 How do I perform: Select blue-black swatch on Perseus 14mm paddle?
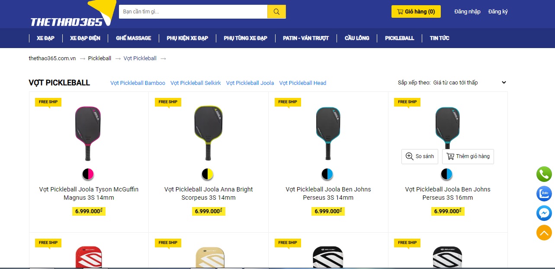tap(327, 174)
